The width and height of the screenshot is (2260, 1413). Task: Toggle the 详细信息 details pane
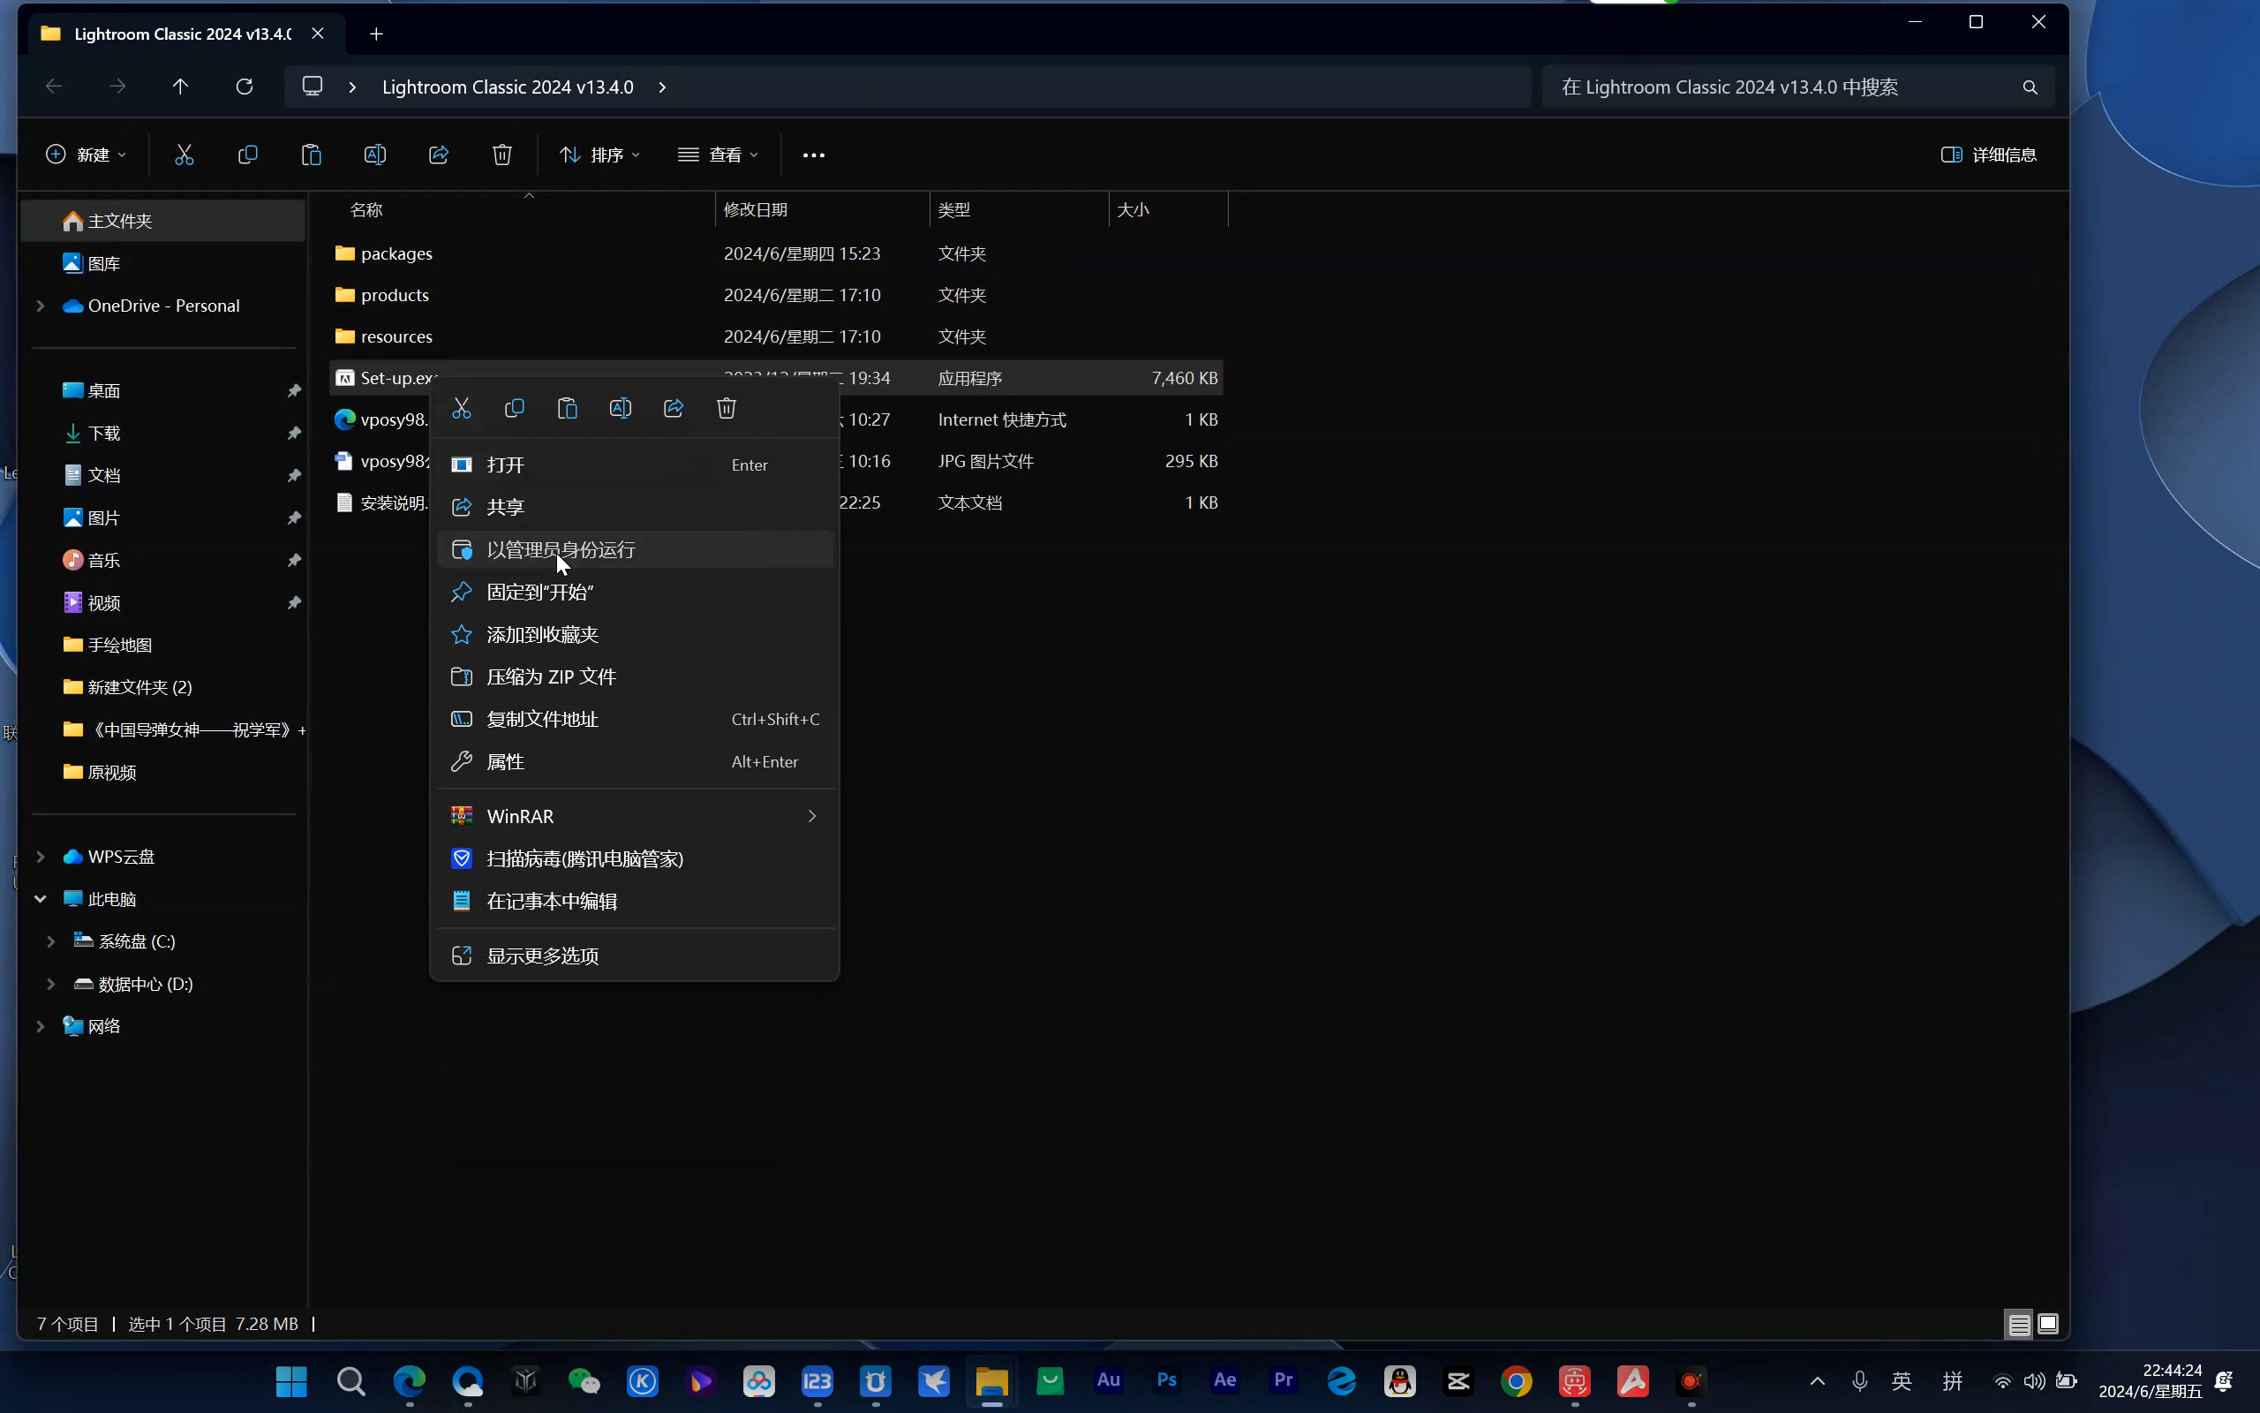1988,155
